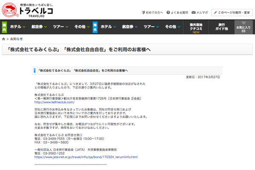
Task: Select the green 国内 domestic label
Action: [x=4, y=27]
